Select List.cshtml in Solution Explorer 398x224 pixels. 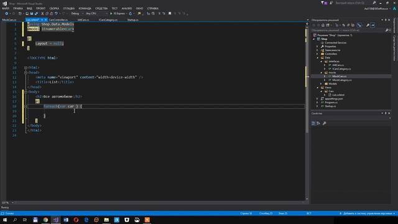click(x=338, y=95)
